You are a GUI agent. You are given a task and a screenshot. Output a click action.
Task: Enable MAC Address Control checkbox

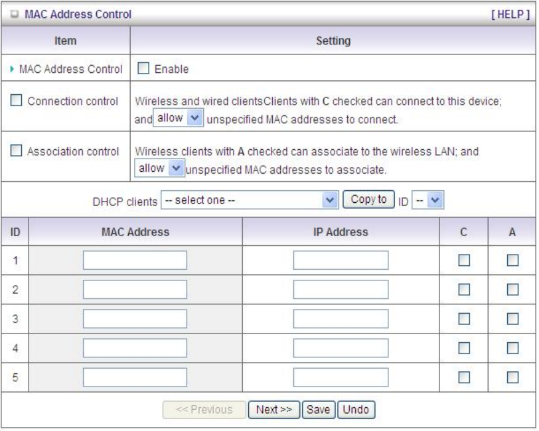pyautogui.click(x=143, y=68)
